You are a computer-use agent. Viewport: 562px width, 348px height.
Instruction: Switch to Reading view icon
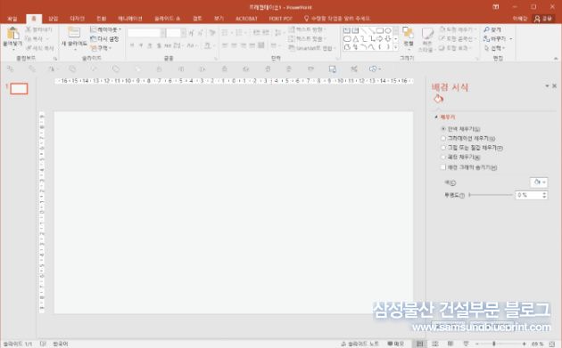click(450, 344)
